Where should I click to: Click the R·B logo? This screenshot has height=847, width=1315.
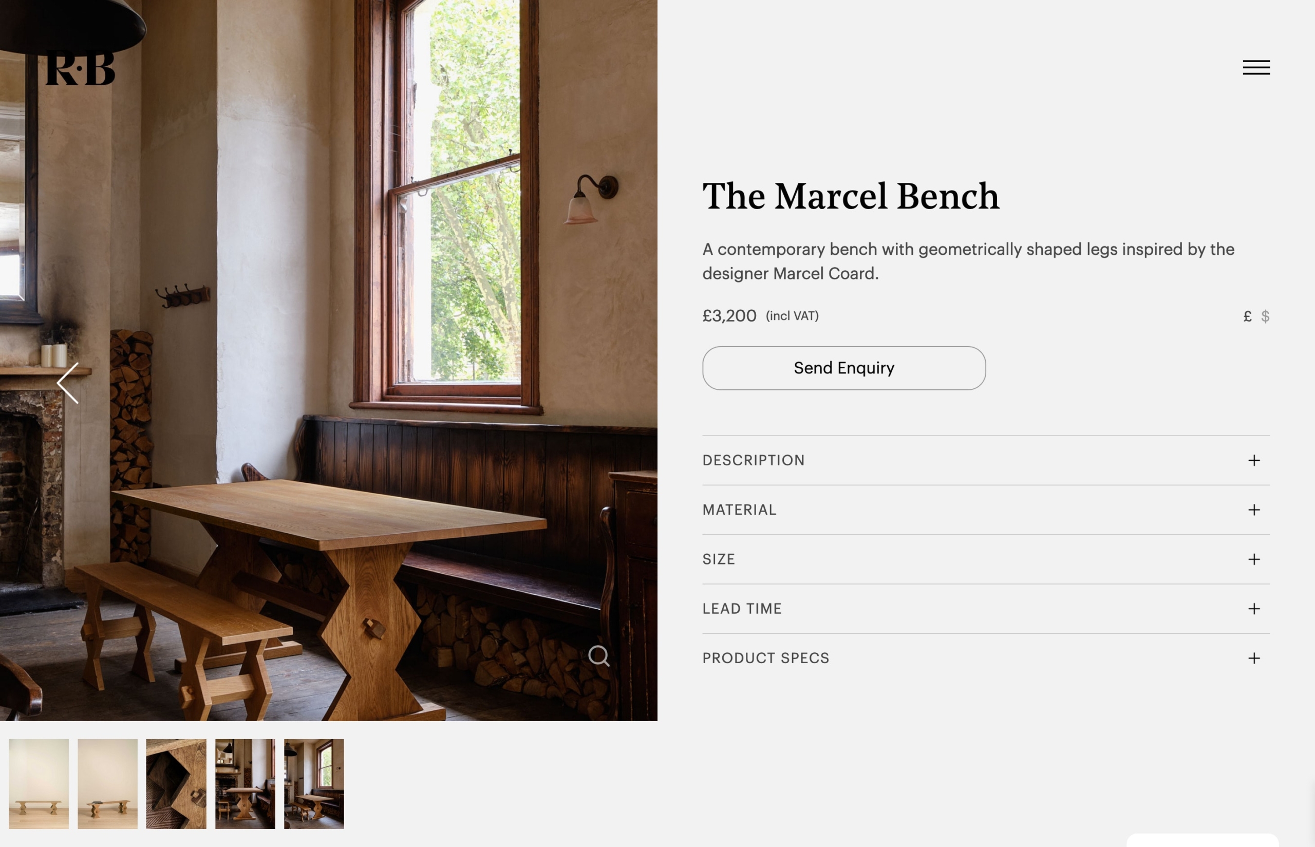click(x=80, y=68)
